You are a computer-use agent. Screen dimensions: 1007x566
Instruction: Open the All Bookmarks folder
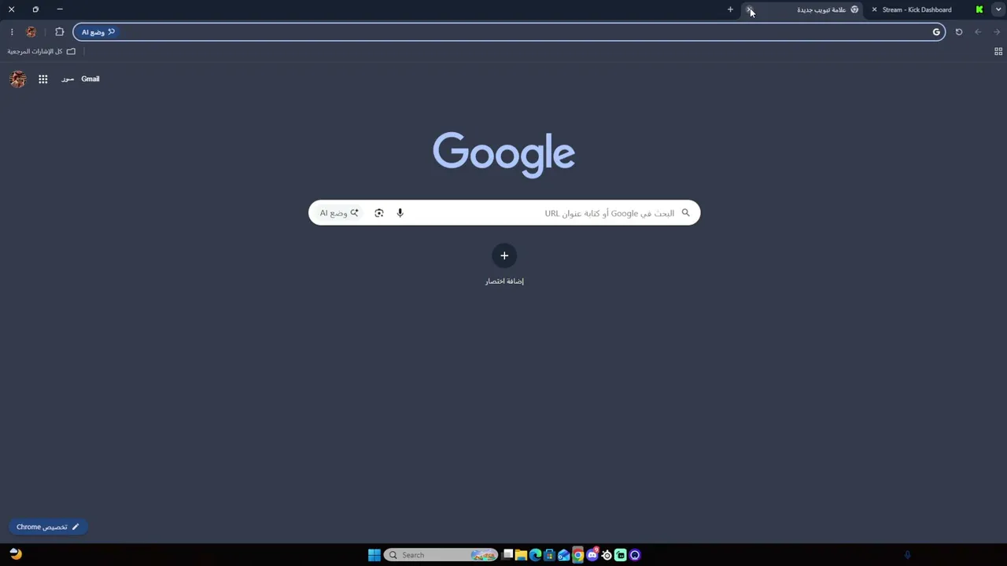42,52
